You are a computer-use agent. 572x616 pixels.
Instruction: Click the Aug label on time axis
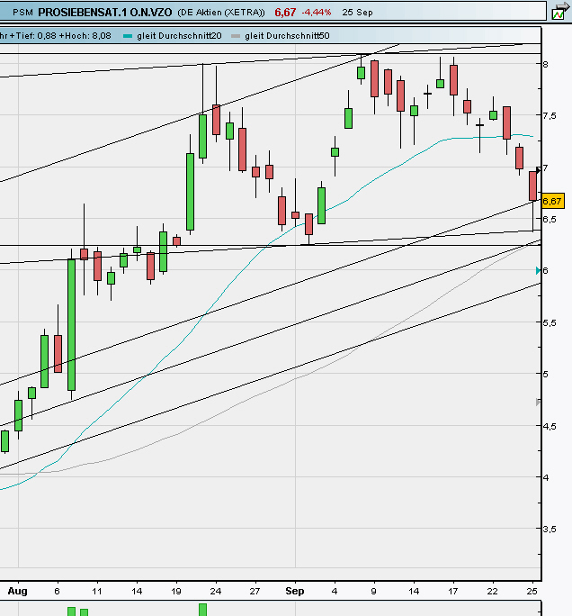15,592
